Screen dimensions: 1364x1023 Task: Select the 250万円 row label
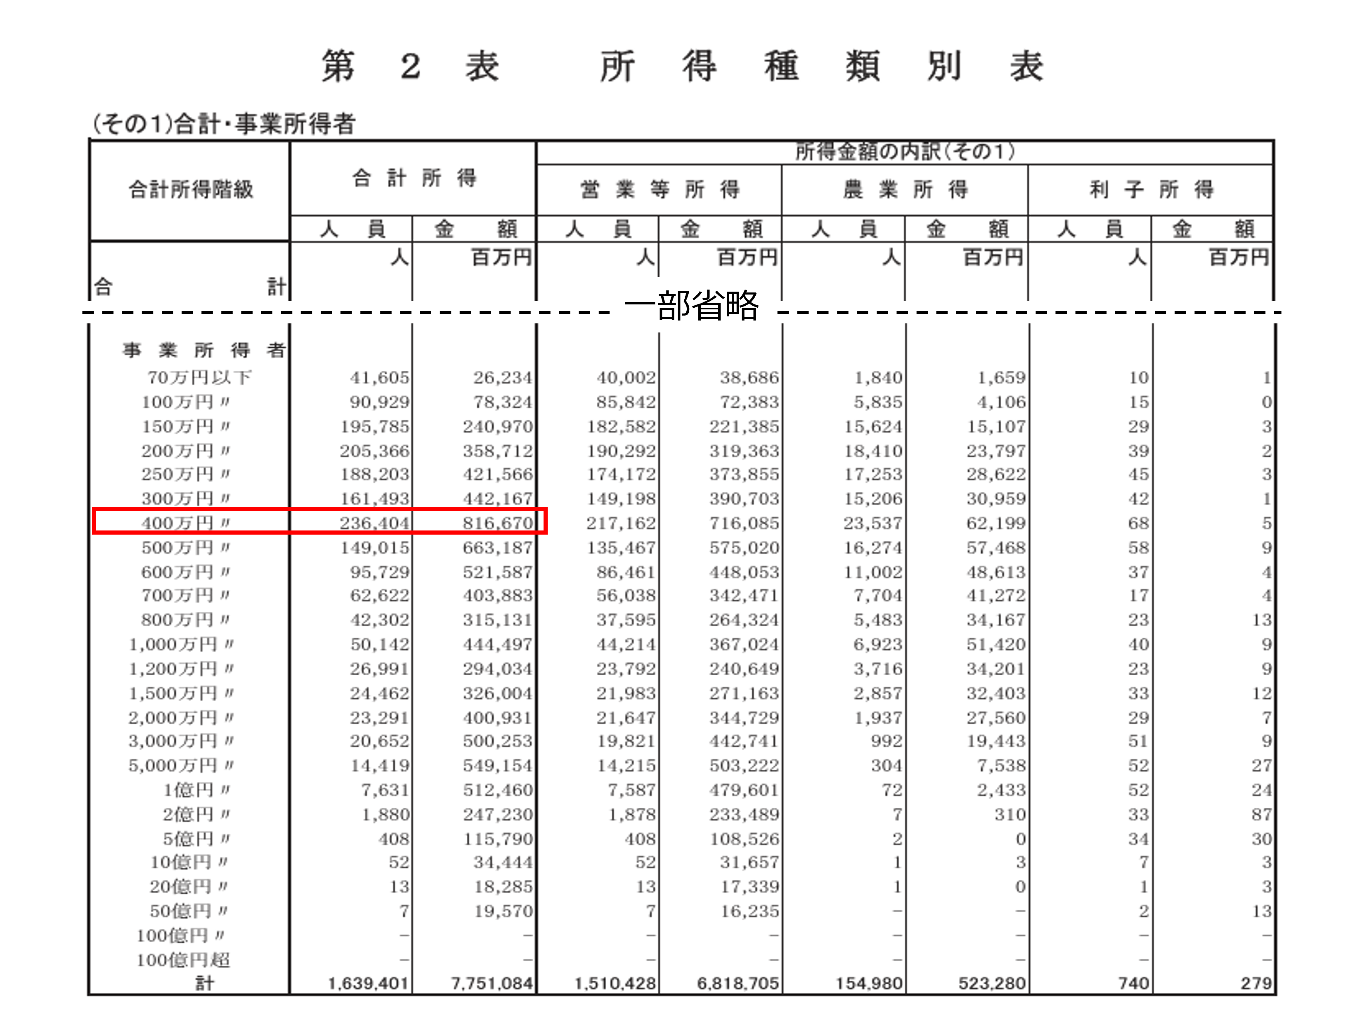186,474
